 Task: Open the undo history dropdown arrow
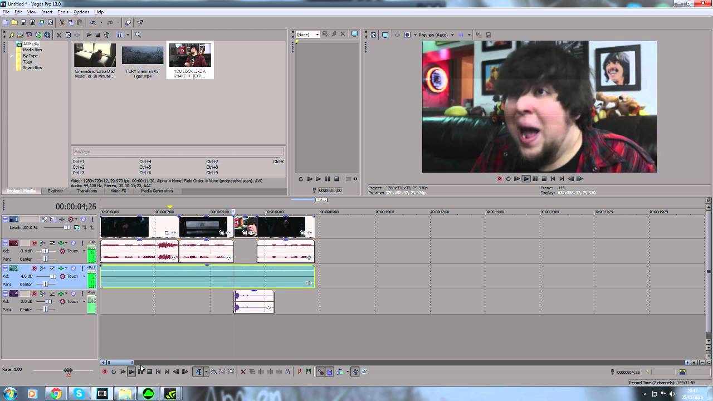click(101, 22)
